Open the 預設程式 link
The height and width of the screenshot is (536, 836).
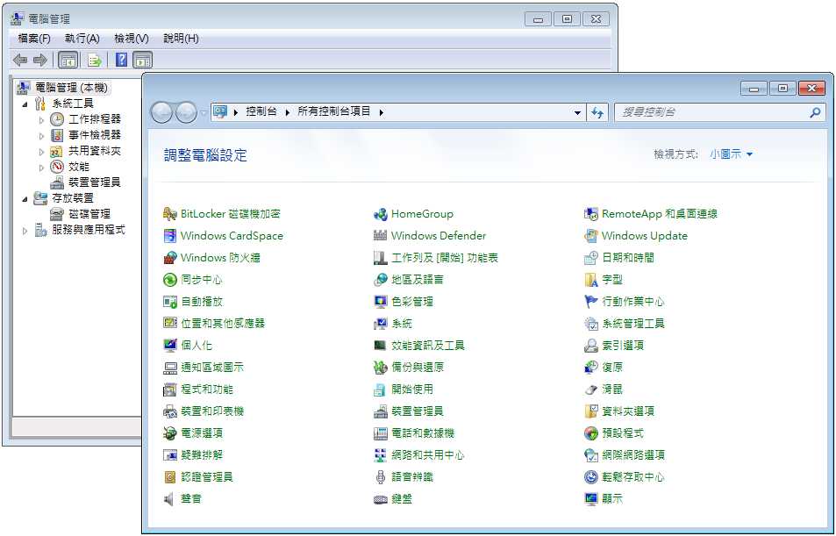point(623,433)
